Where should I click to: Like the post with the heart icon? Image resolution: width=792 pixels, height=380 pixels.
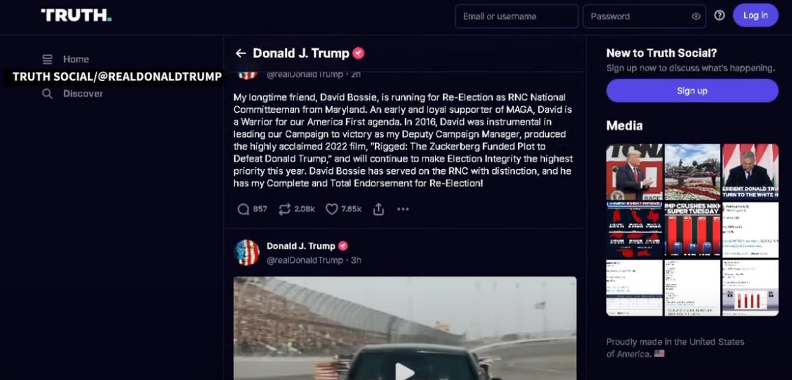(332, 209)
